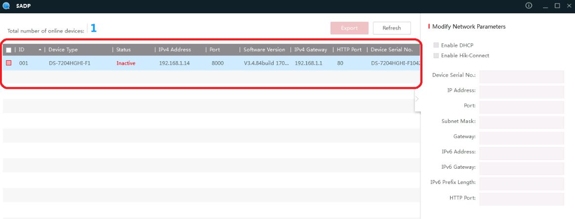575x219 pixels.
Task: Focus the Device Serial No. input field
Action: point(522,77)
